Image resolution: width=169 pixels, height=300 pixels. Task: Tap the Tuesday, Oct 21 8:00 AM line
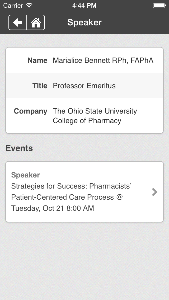[53, 208]
